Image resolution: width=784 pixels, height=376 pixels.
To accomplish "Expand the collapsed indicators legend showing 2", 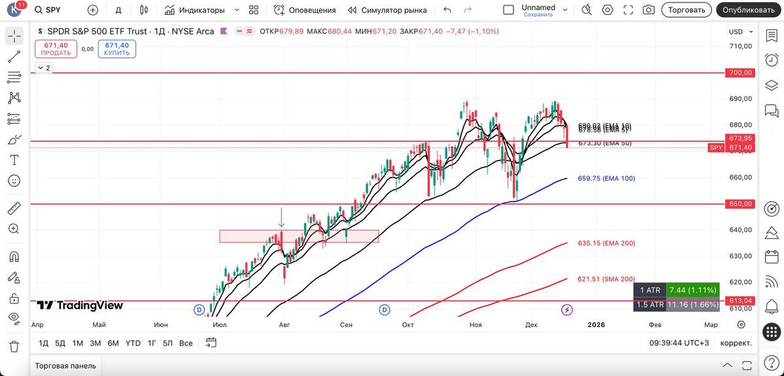I will coord(44,68).
